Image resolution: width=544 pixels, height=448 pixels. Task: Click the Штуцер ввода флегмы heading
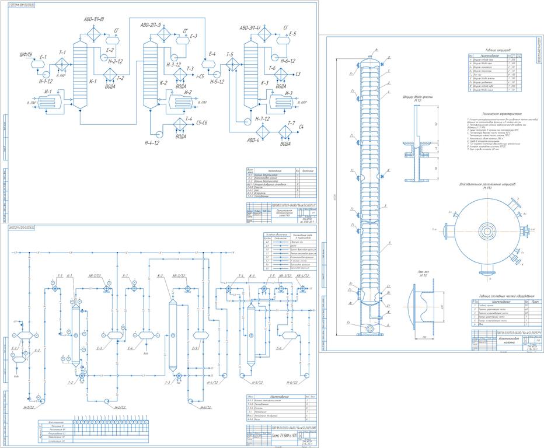[419, 97]
